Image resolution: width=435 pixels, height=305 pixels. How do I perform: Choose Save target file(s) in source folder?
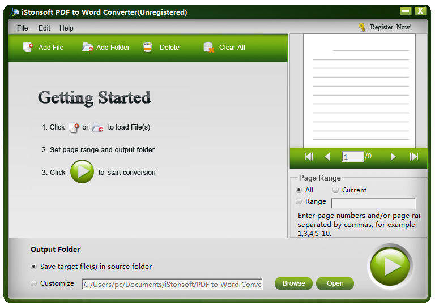pyautogui.click(x=33, y=267)
